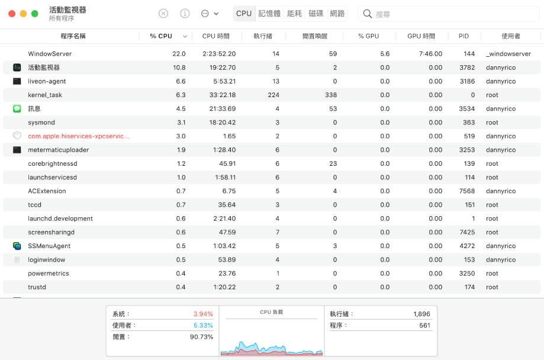
Task: Sort by the 程序名稱 column header
Action: tap(73, 36)
